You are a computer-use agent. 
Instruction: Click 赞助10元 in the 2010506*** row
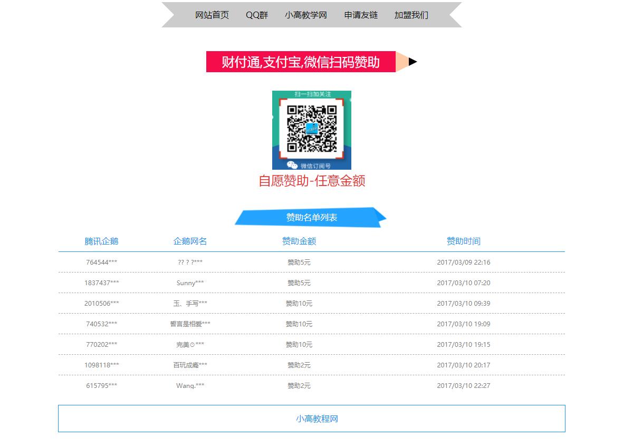(x=299, y=304)
